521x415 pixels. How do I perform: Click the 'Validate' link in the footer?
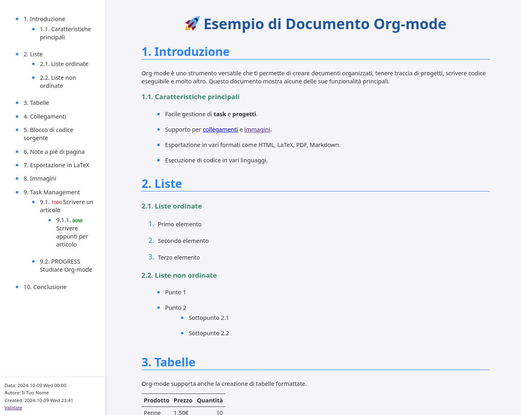click(13, 408)
